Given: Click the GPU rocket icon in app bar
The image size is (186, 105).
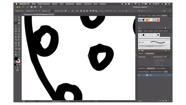Looking at the screenshot, I should tap(41, 7).
